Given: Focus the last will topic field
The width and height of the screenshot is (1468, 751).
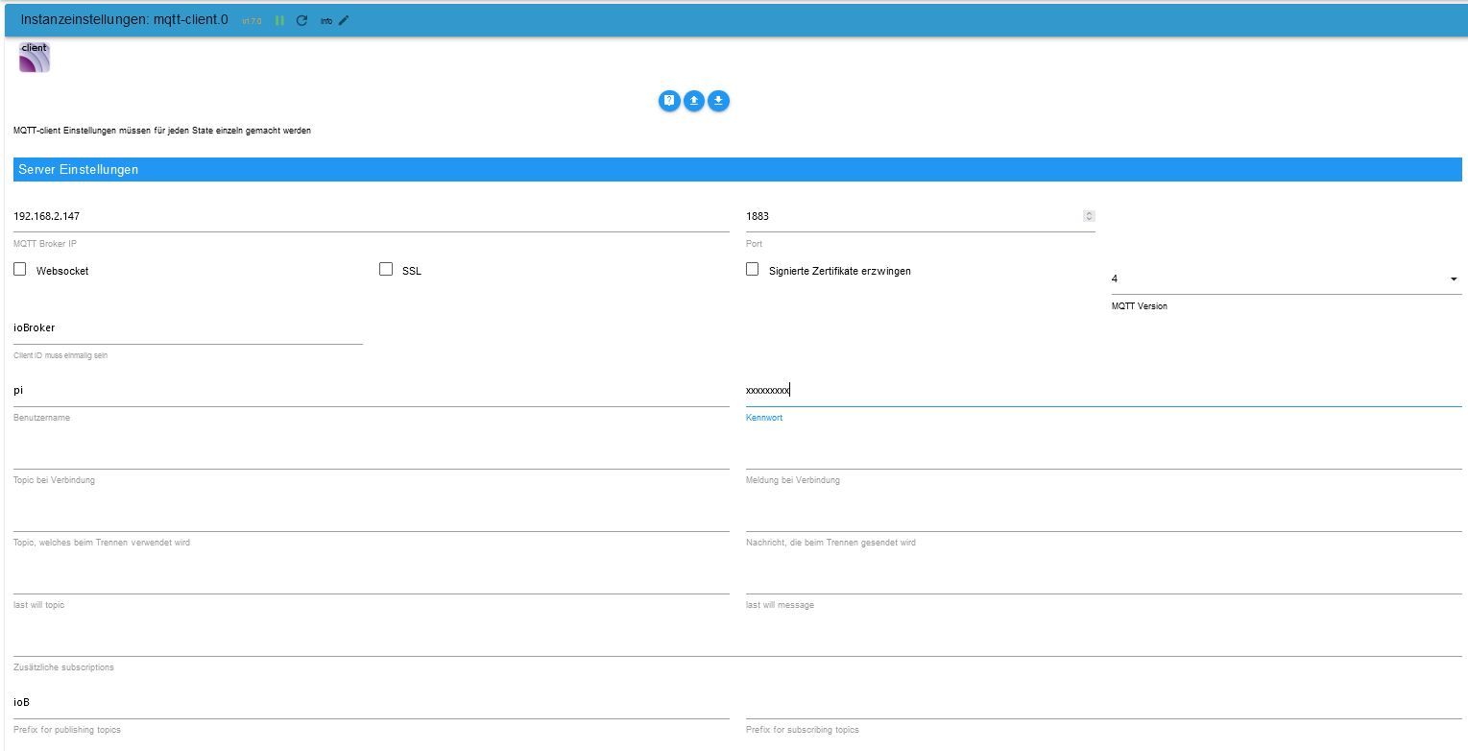Looking at the screenshot, I should click(x=372, y=578).
